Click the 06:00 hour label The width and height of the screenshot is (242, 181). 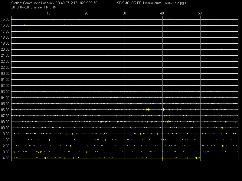coord(5,110)
